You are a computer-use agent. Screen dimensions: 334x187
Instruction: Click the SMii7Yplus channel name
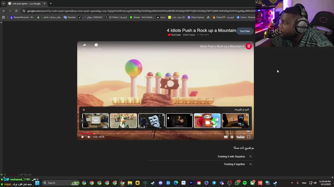click(189, 35)
